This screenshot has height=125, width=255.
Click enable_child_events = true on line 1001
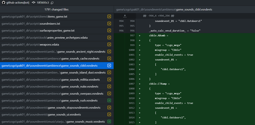click(x=174, y=55)
